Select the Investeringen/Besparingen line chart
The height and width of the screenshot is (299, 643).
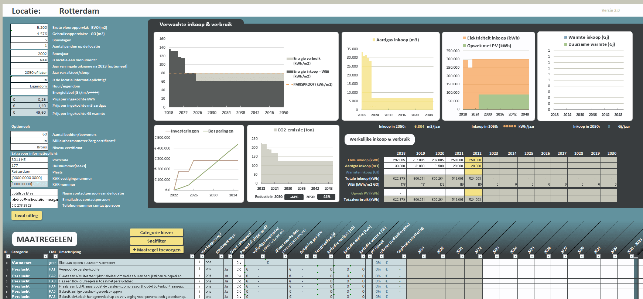199,164
